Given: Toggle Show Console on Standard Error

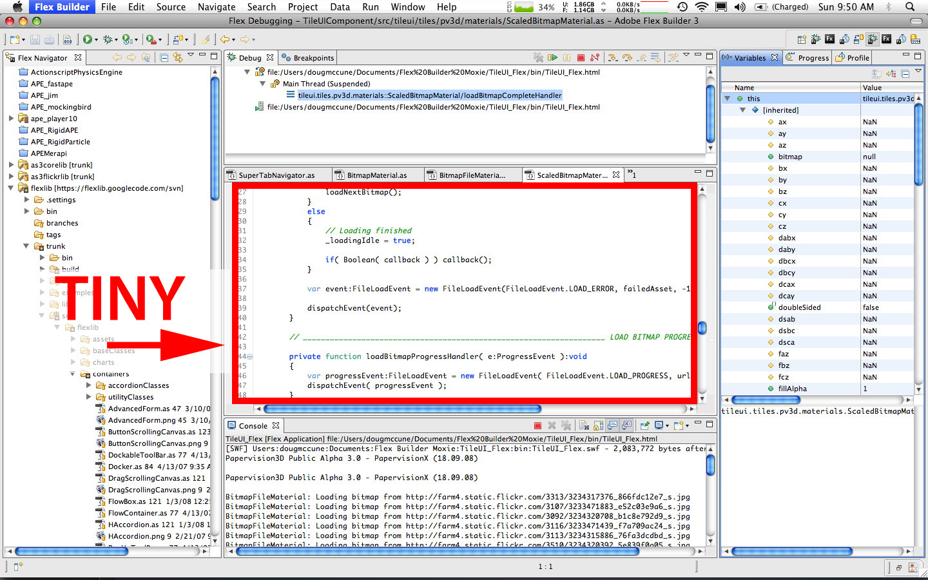Looking at the screenshot, I should click(x=626, y=425).
